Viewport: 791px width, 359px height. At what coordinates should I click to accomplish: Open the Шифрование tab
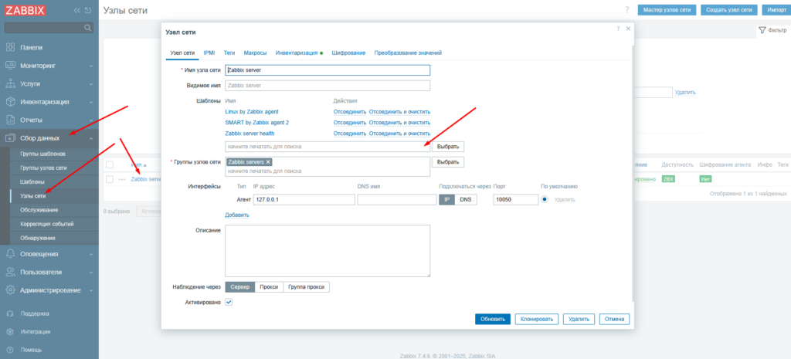[x=348, y=52]
